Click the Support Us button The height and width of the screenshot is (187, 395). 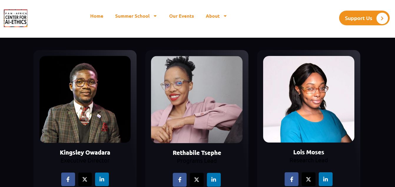pos(364,18)
